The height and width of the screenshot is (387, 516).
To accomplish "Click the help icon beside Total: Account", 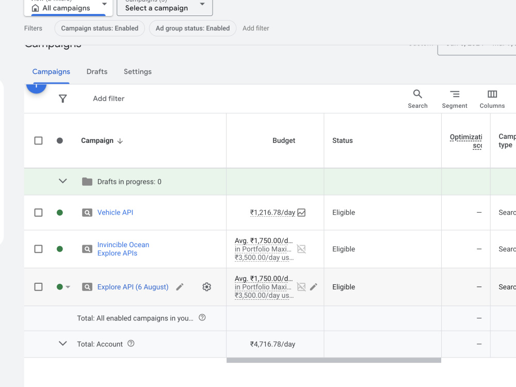I will point(131,344).
